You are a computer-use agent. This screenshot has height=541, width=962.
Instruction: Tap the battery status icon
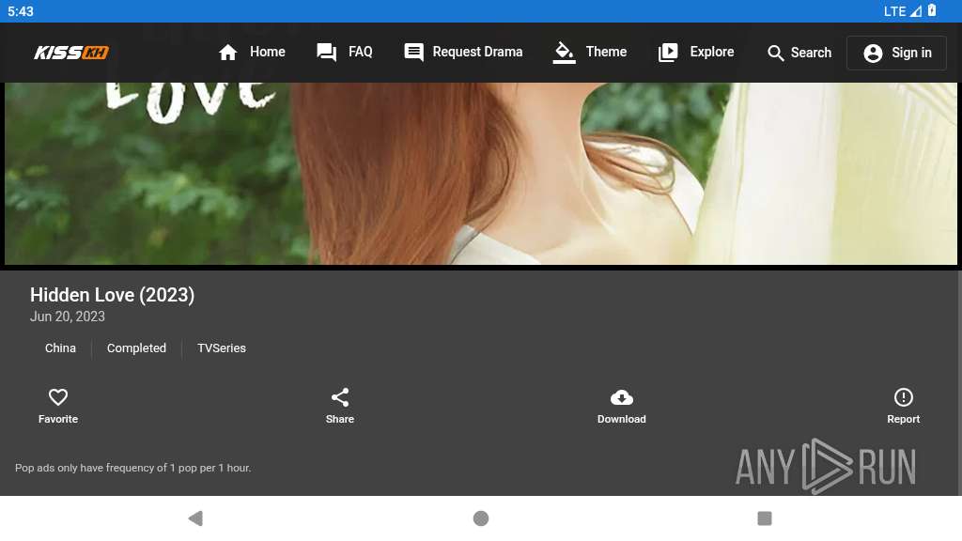tap(932, 10)
